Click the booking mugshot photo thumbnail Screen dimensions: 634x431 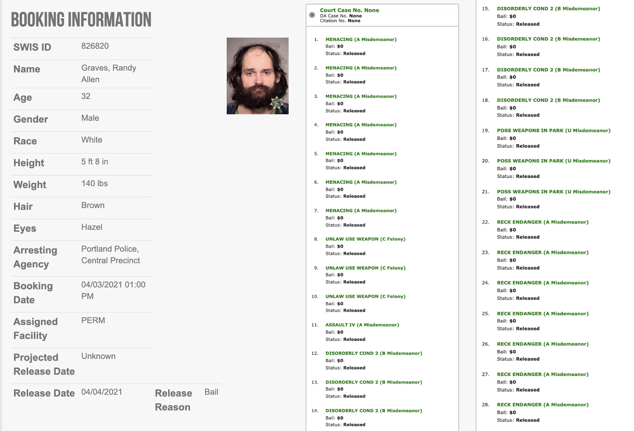(x=258, y=76)
